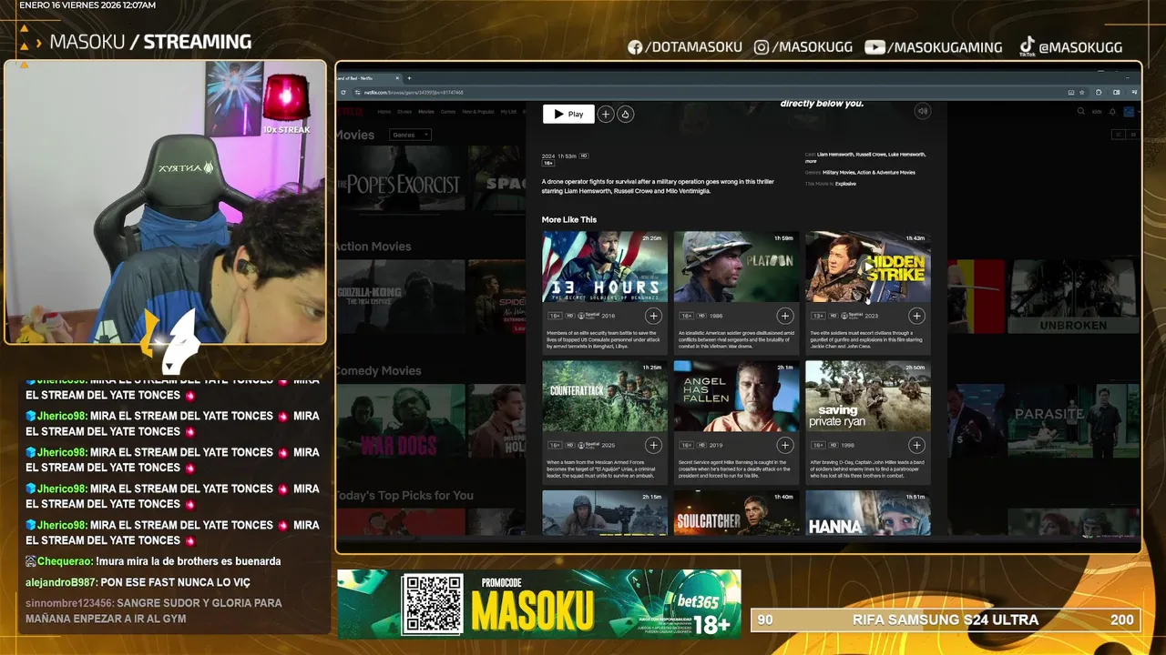Click the bet365 logo on the banner
Image resolution: width=1166 pixels, height=655 pixels.
(699, 600)
